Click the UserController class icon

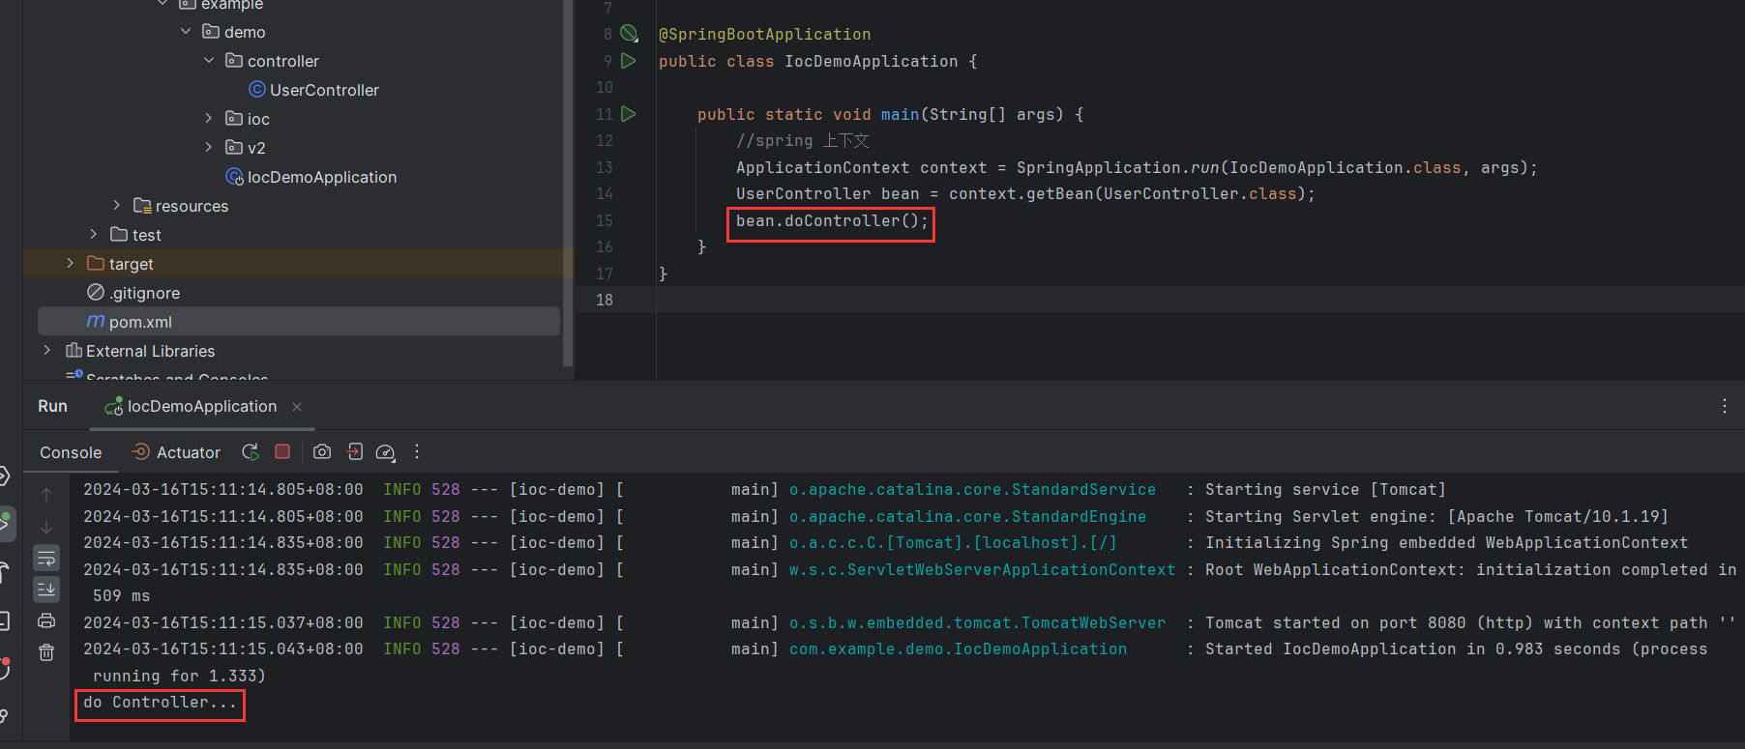point(257,89)
